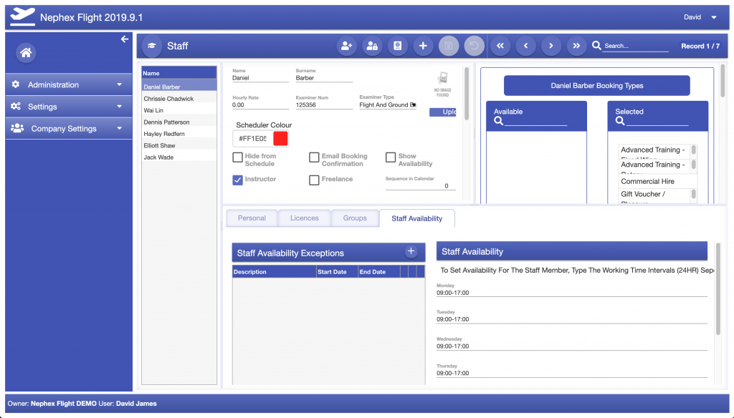Viewport: 734px width, 418px height.
Task: Select Hayley Redfern in staff list
Action: click(179, 134)
